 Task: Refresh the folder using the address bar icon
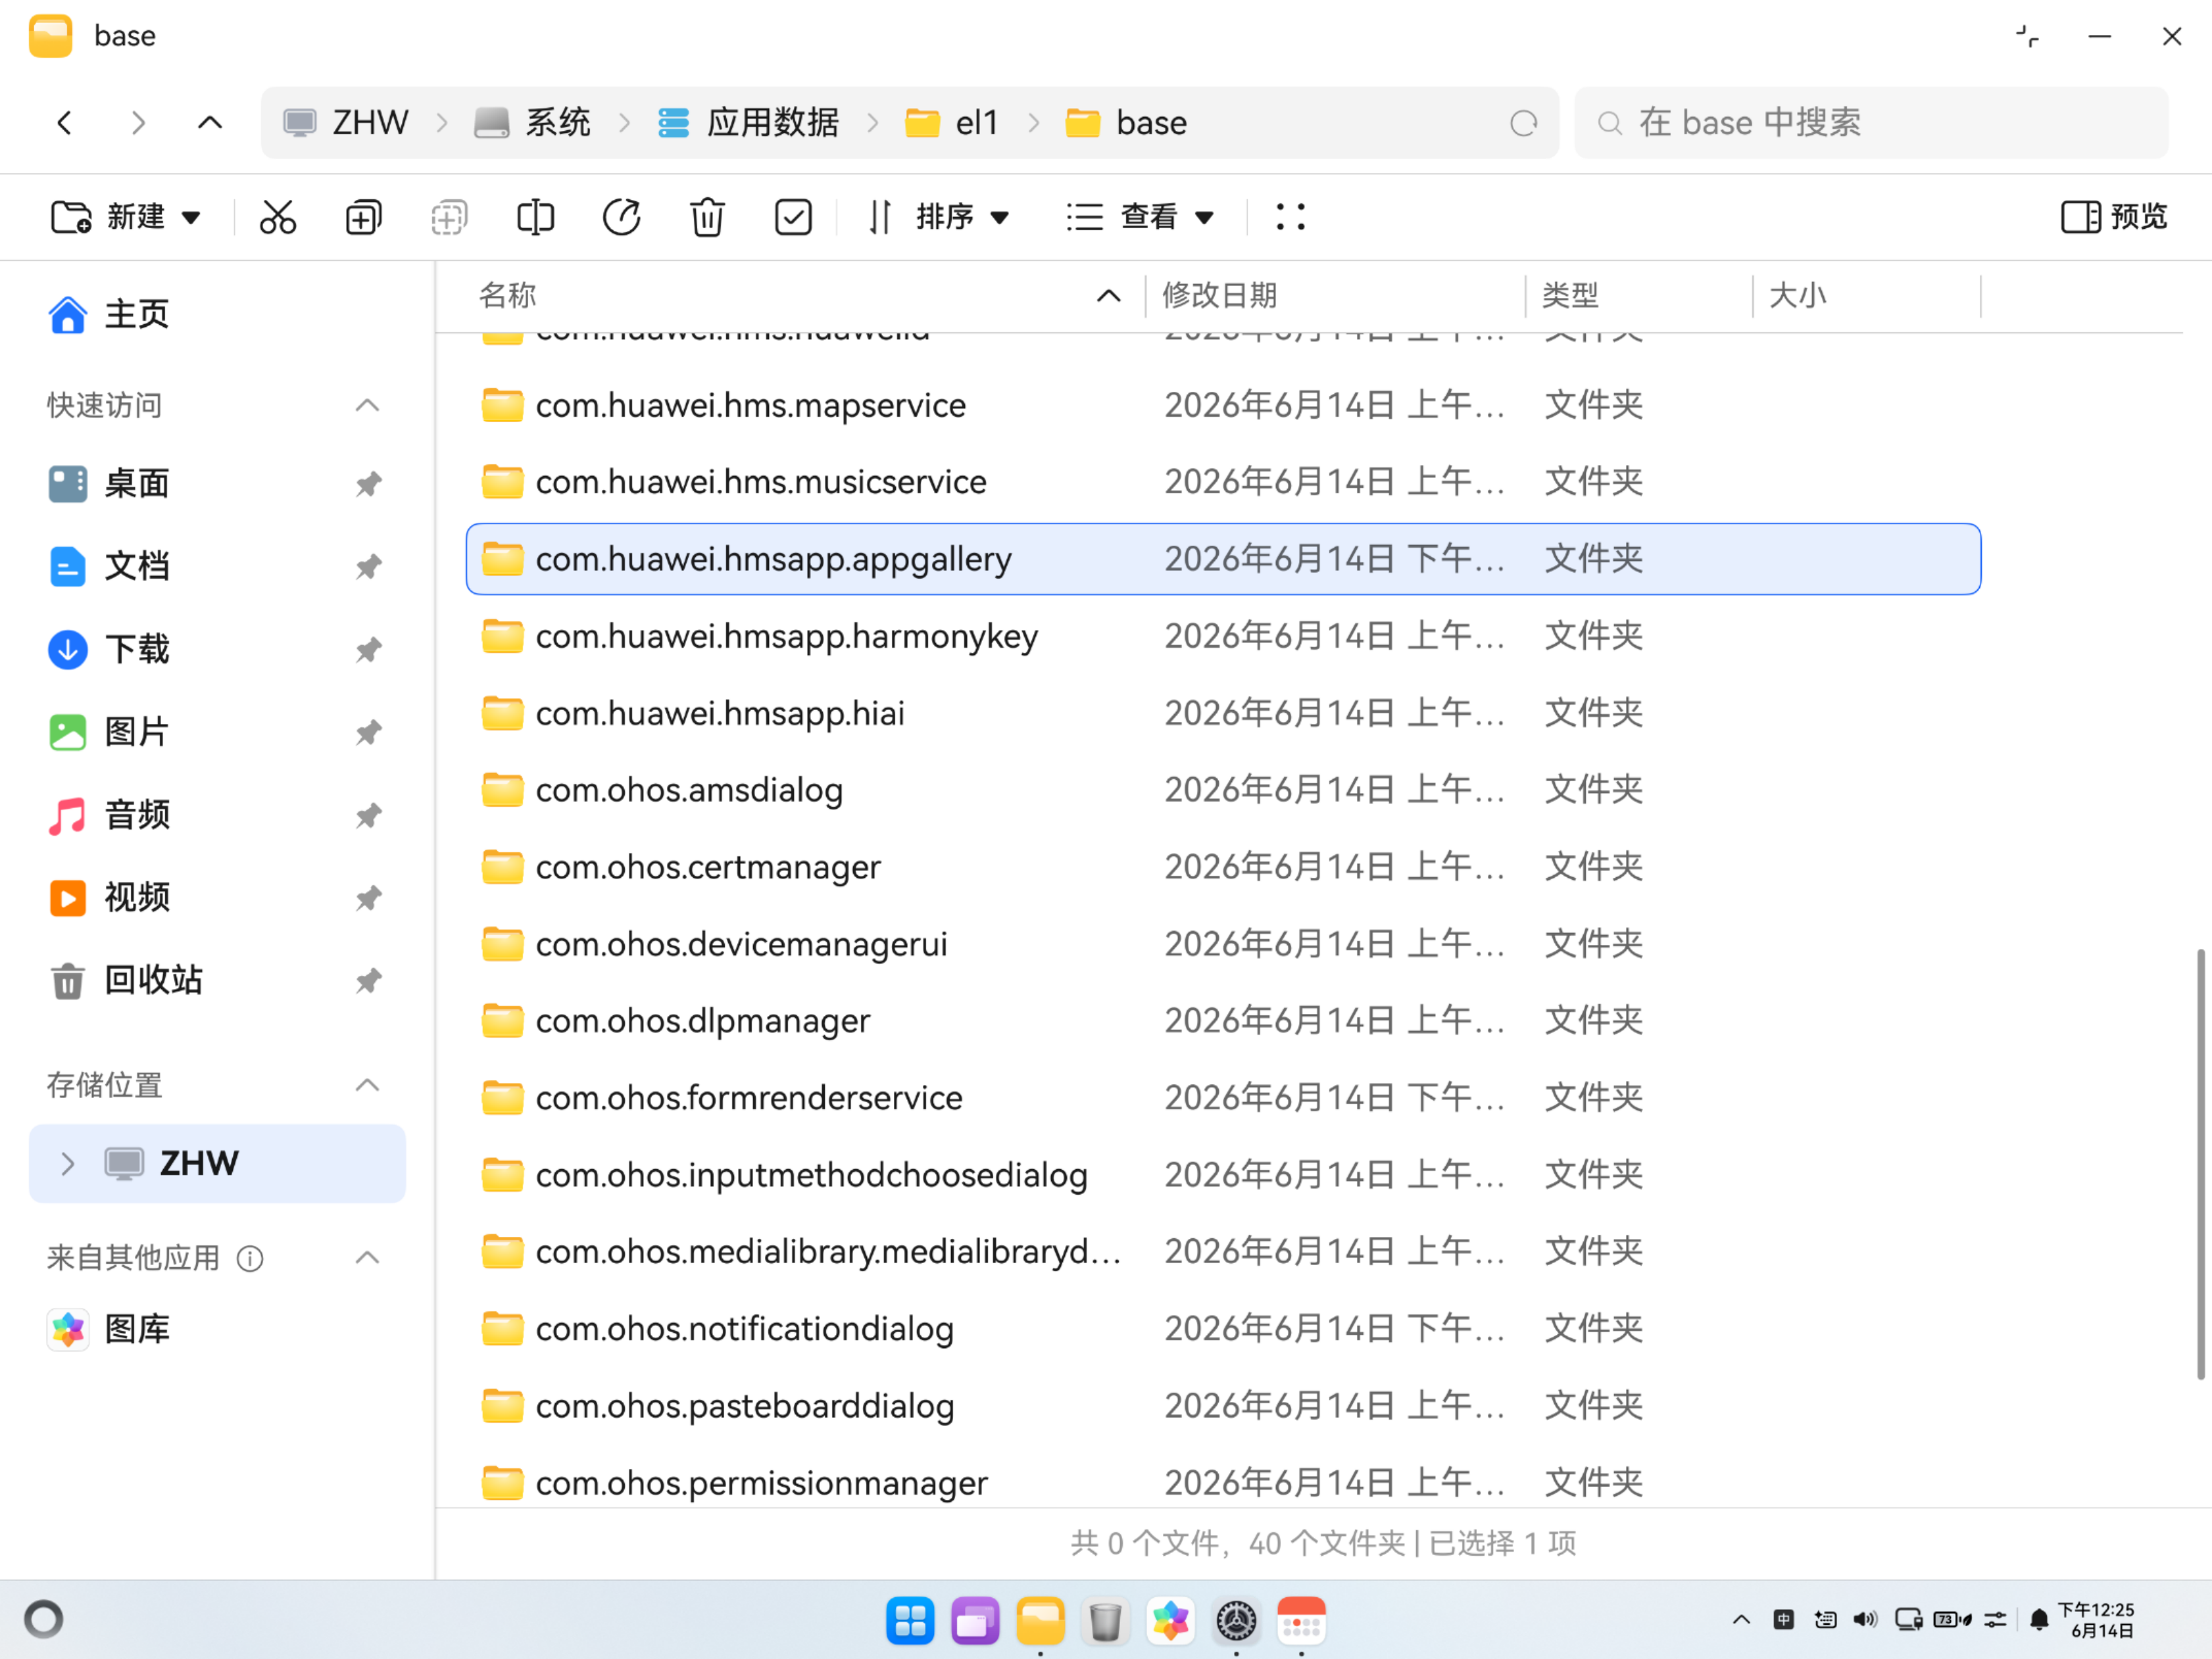click(x=1523, y=123)
